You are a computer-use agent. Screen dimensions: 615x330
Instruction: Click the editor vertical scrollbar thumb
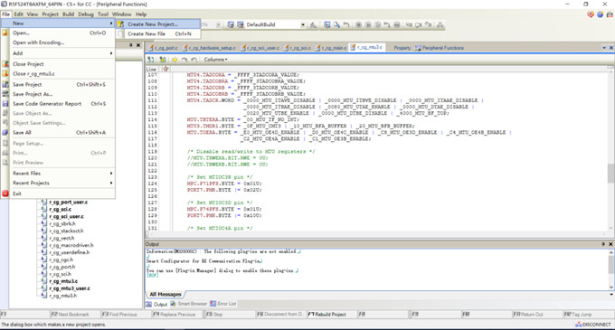click(x=610, y=173)
